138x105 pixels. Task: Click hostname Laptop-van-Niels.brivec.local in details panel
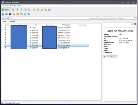pos(120,31)
